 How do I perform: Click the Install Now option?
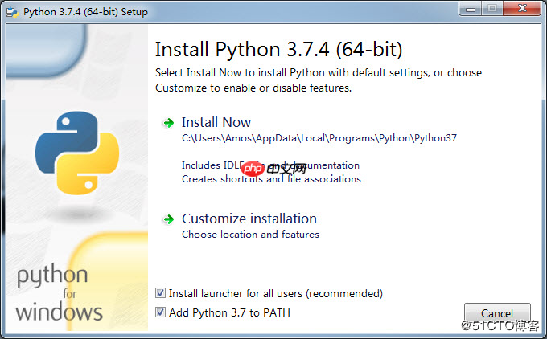pyautogui.click(x=216, y=123)
